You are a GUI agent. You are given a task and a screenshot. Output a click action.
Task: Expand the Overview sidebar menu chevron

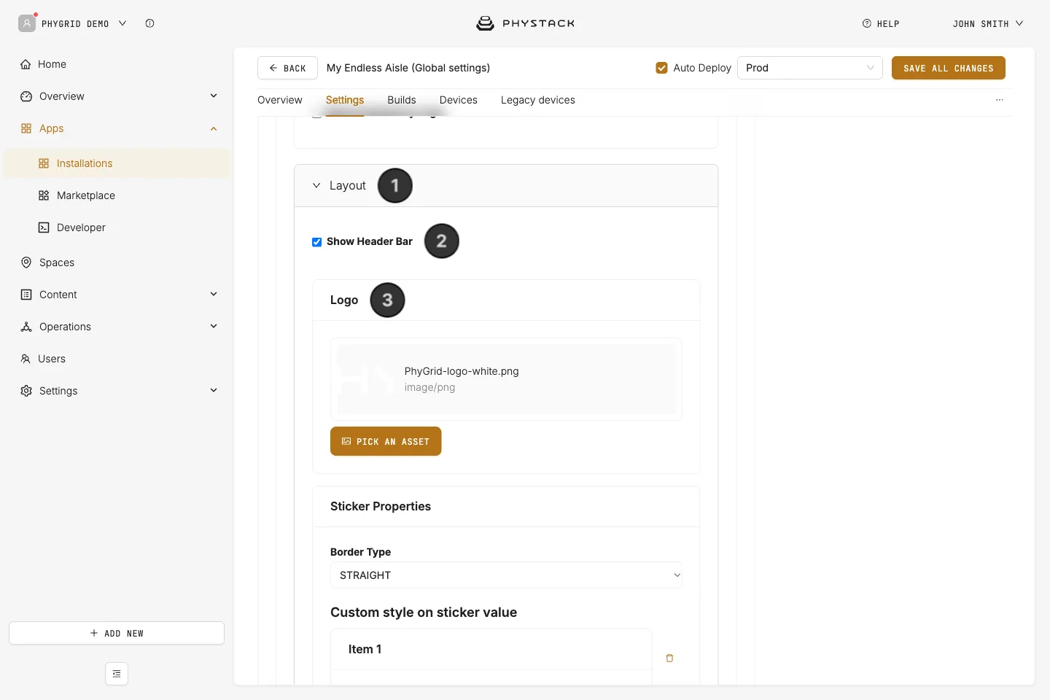[214, 96]
